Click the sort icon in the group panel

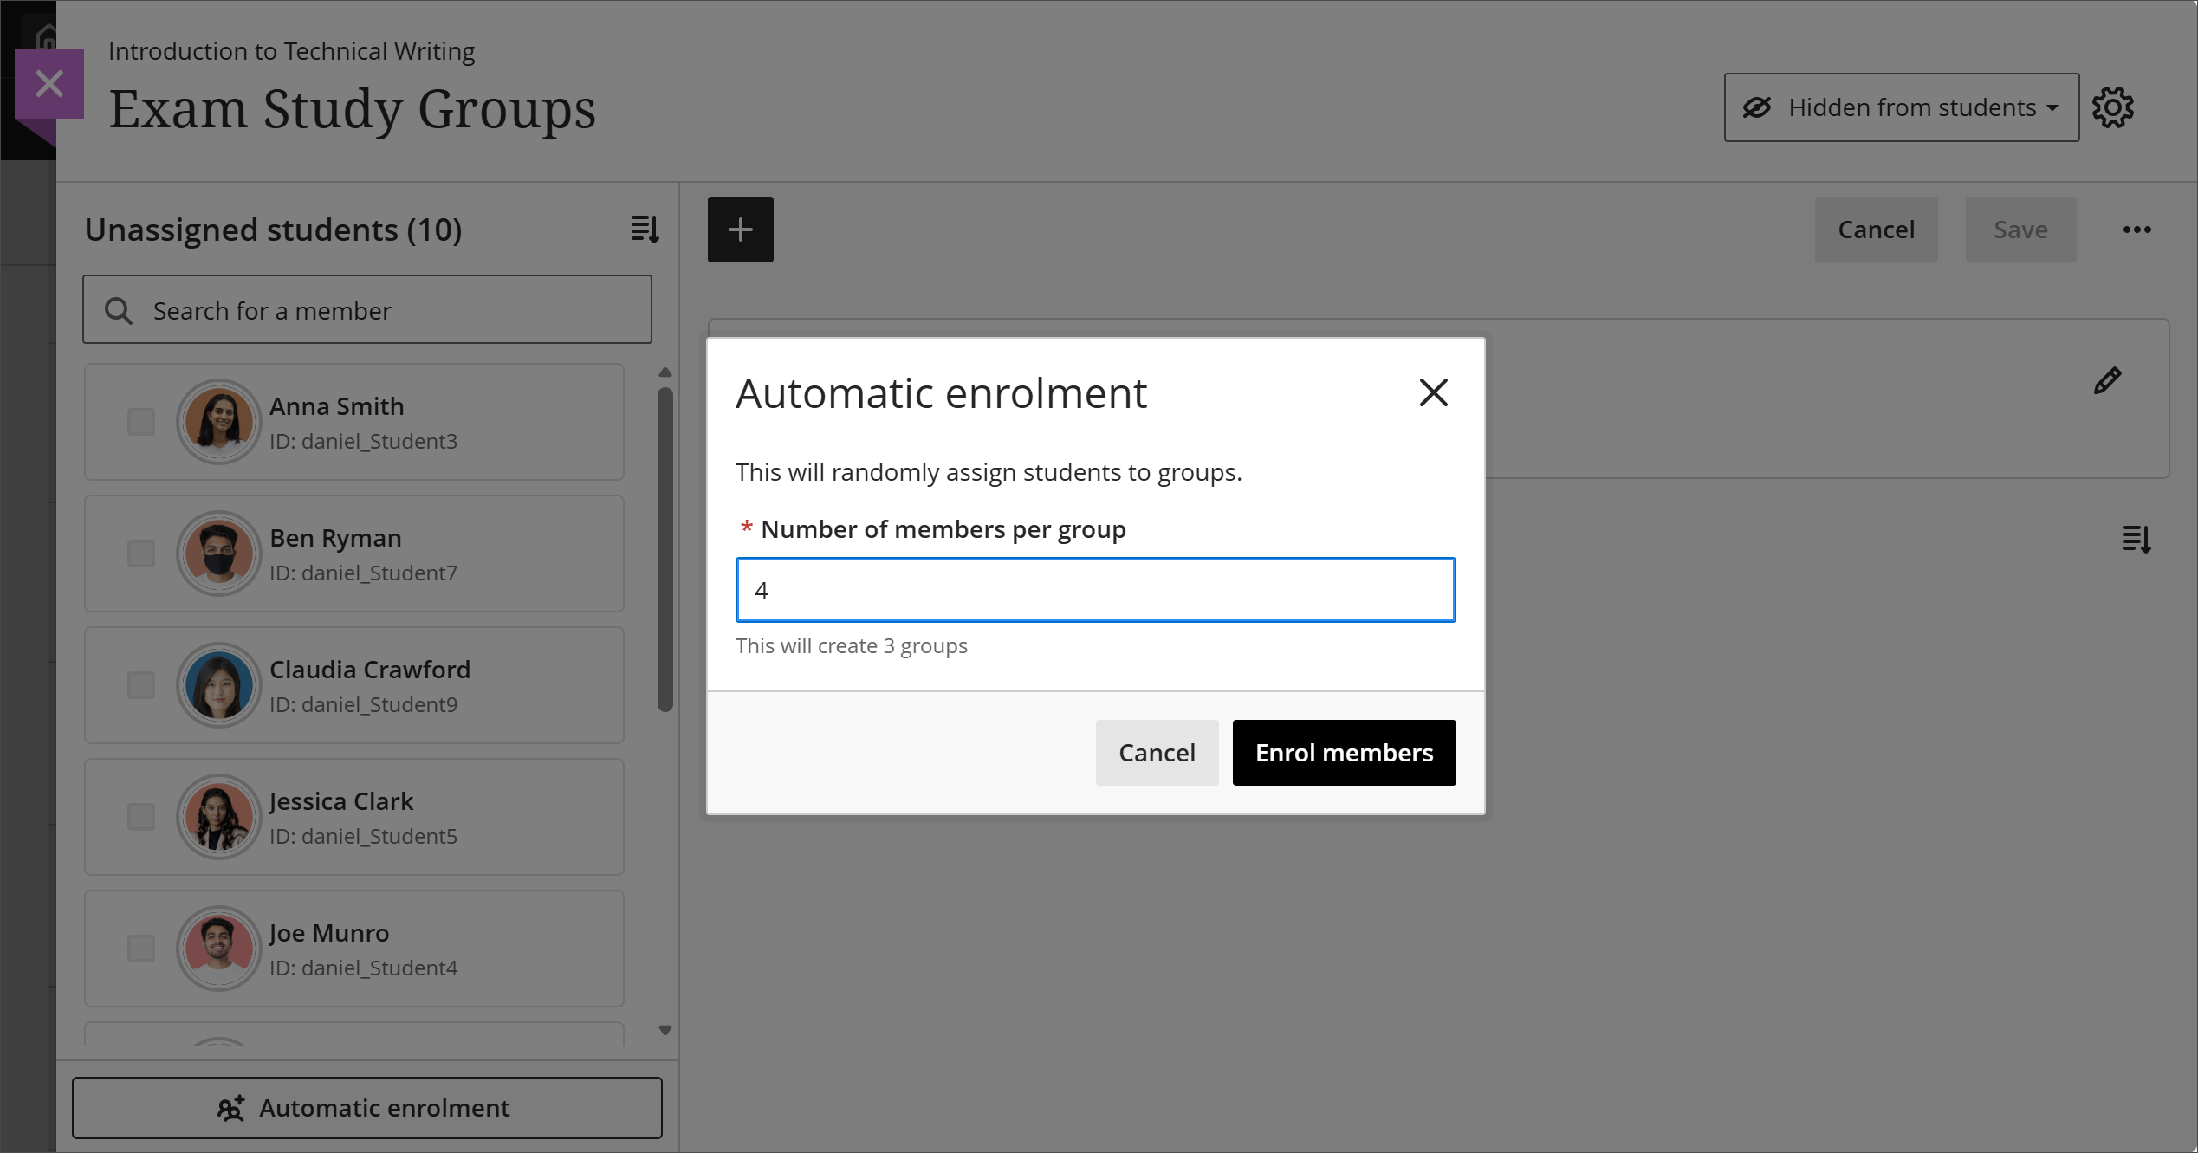tap(2136, 538)
